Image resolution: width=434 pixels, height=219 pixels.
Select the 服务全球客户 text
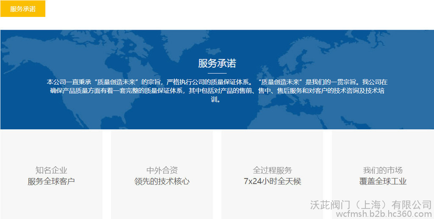click(x=51, y=181)
